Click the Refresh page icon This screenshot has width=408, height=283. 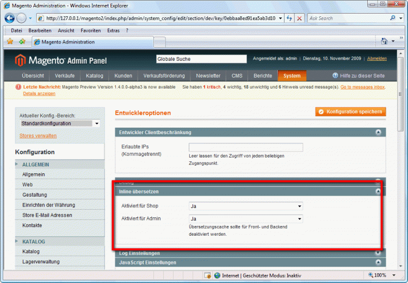(289, 18)
